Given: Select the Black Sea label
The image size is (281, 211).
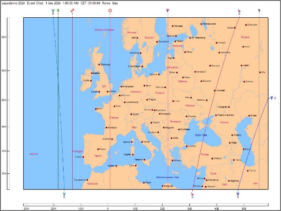Looking at the screenshot, I should click(201, 135).
